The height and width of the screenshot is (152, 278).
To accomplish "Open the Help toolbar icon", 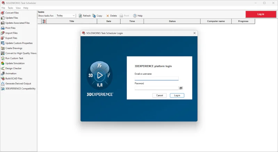I will 135,16.
